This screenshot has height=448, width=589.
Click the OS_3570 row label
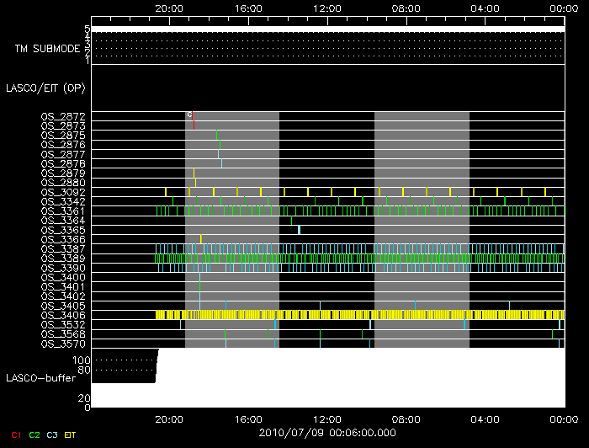click(x=63, y=344)
